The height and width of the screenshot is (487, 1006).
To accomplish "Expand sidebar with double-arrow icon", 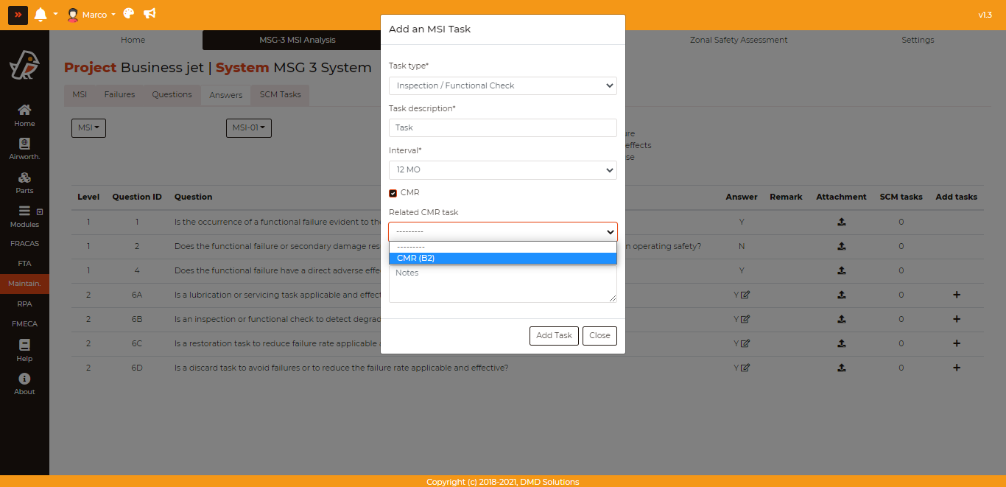I will point(18,15).
